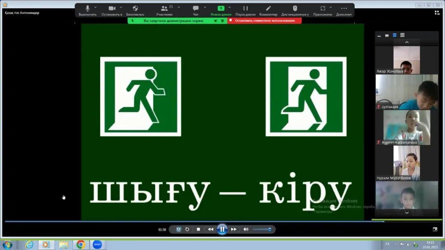
Task: Click the red stop sharing button
Action: 264,21
